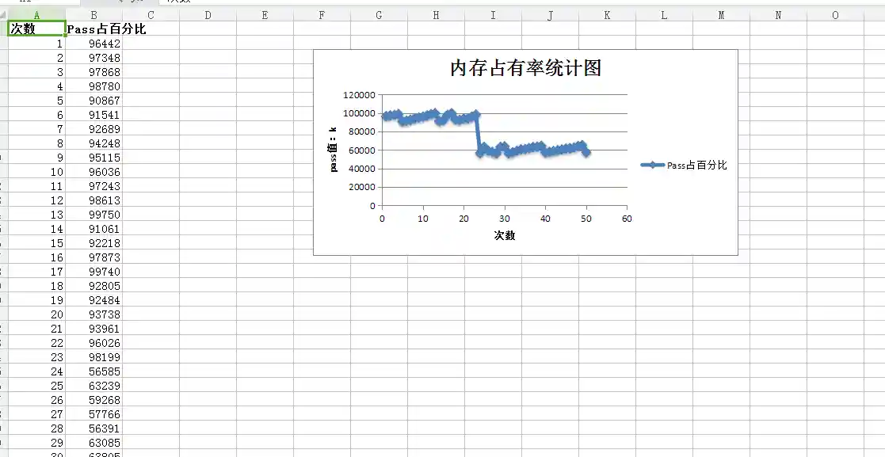Click the vertical axis title 'pass值: k'
885x457 pixels.
[x=333, y=150]
